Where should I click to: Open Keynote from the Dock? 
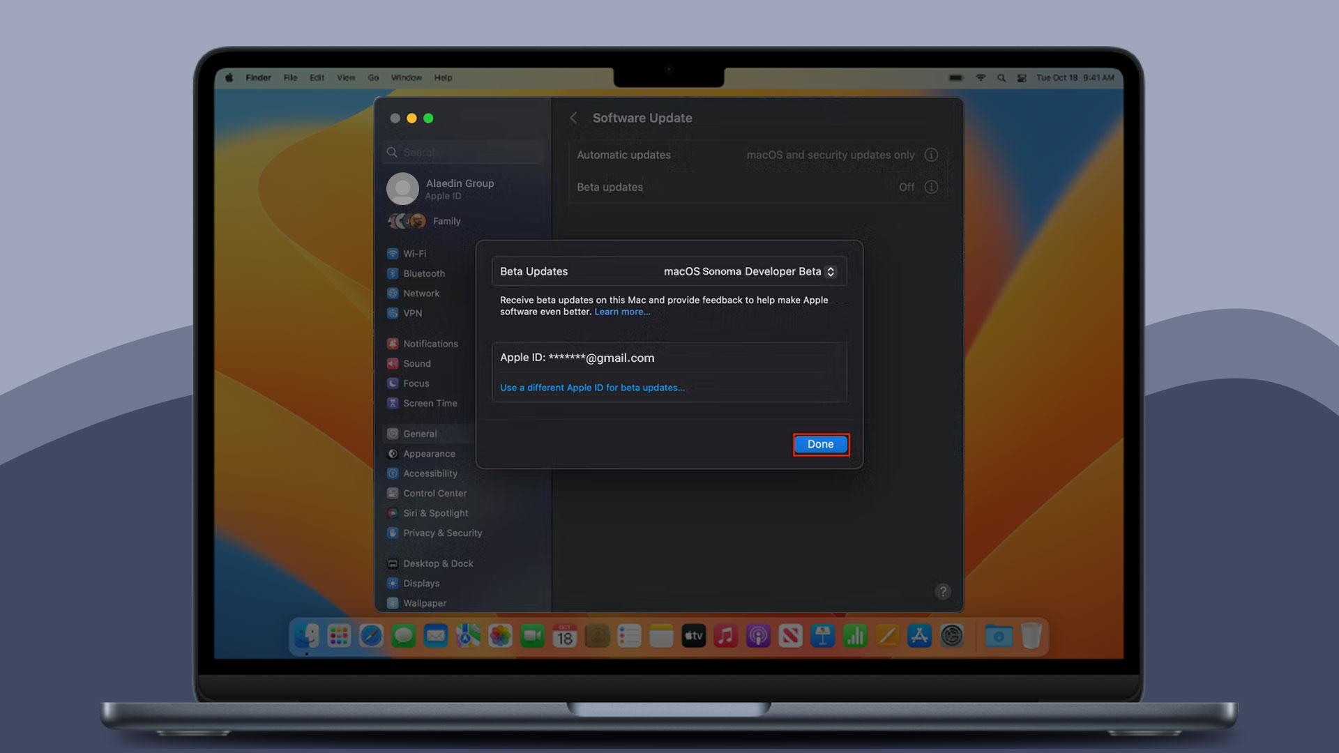point(823,636)
